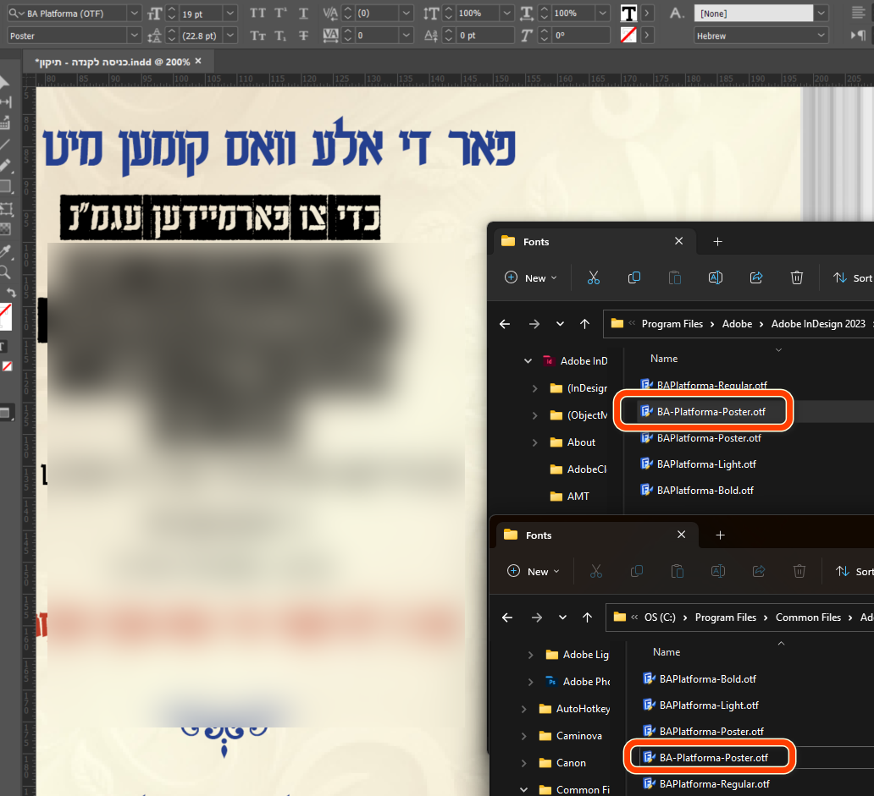Delete trash icon in upper Fonts window

pyautogui.click(x=797, y=277)
